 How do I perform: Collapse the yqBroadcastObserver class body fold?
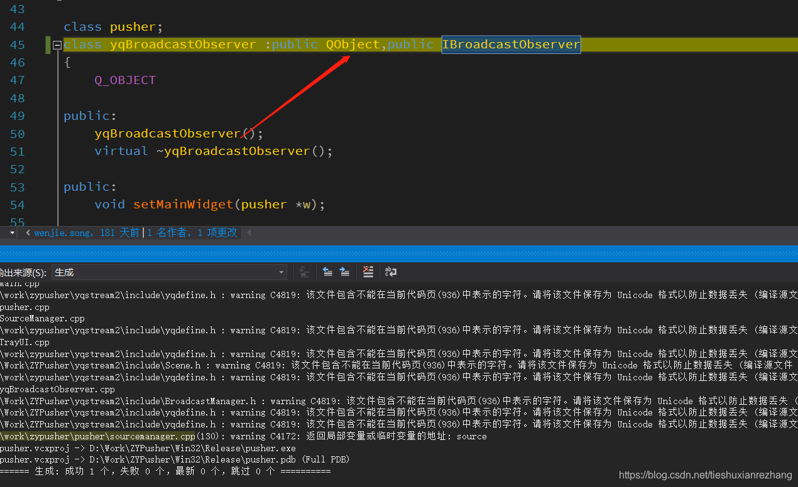click(57, 45)
